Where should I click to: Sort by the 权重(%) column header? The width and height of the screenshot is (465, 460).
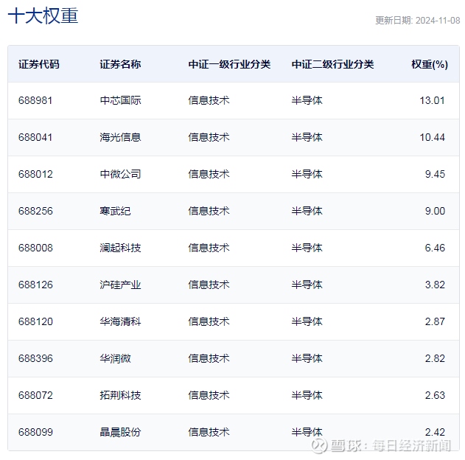pos(430,64)
